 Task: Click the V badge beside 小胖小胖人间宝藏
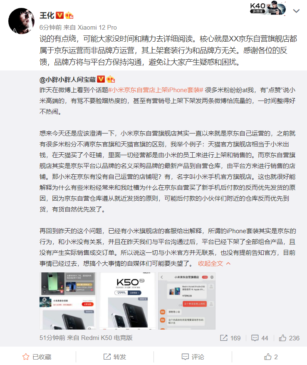101,79
